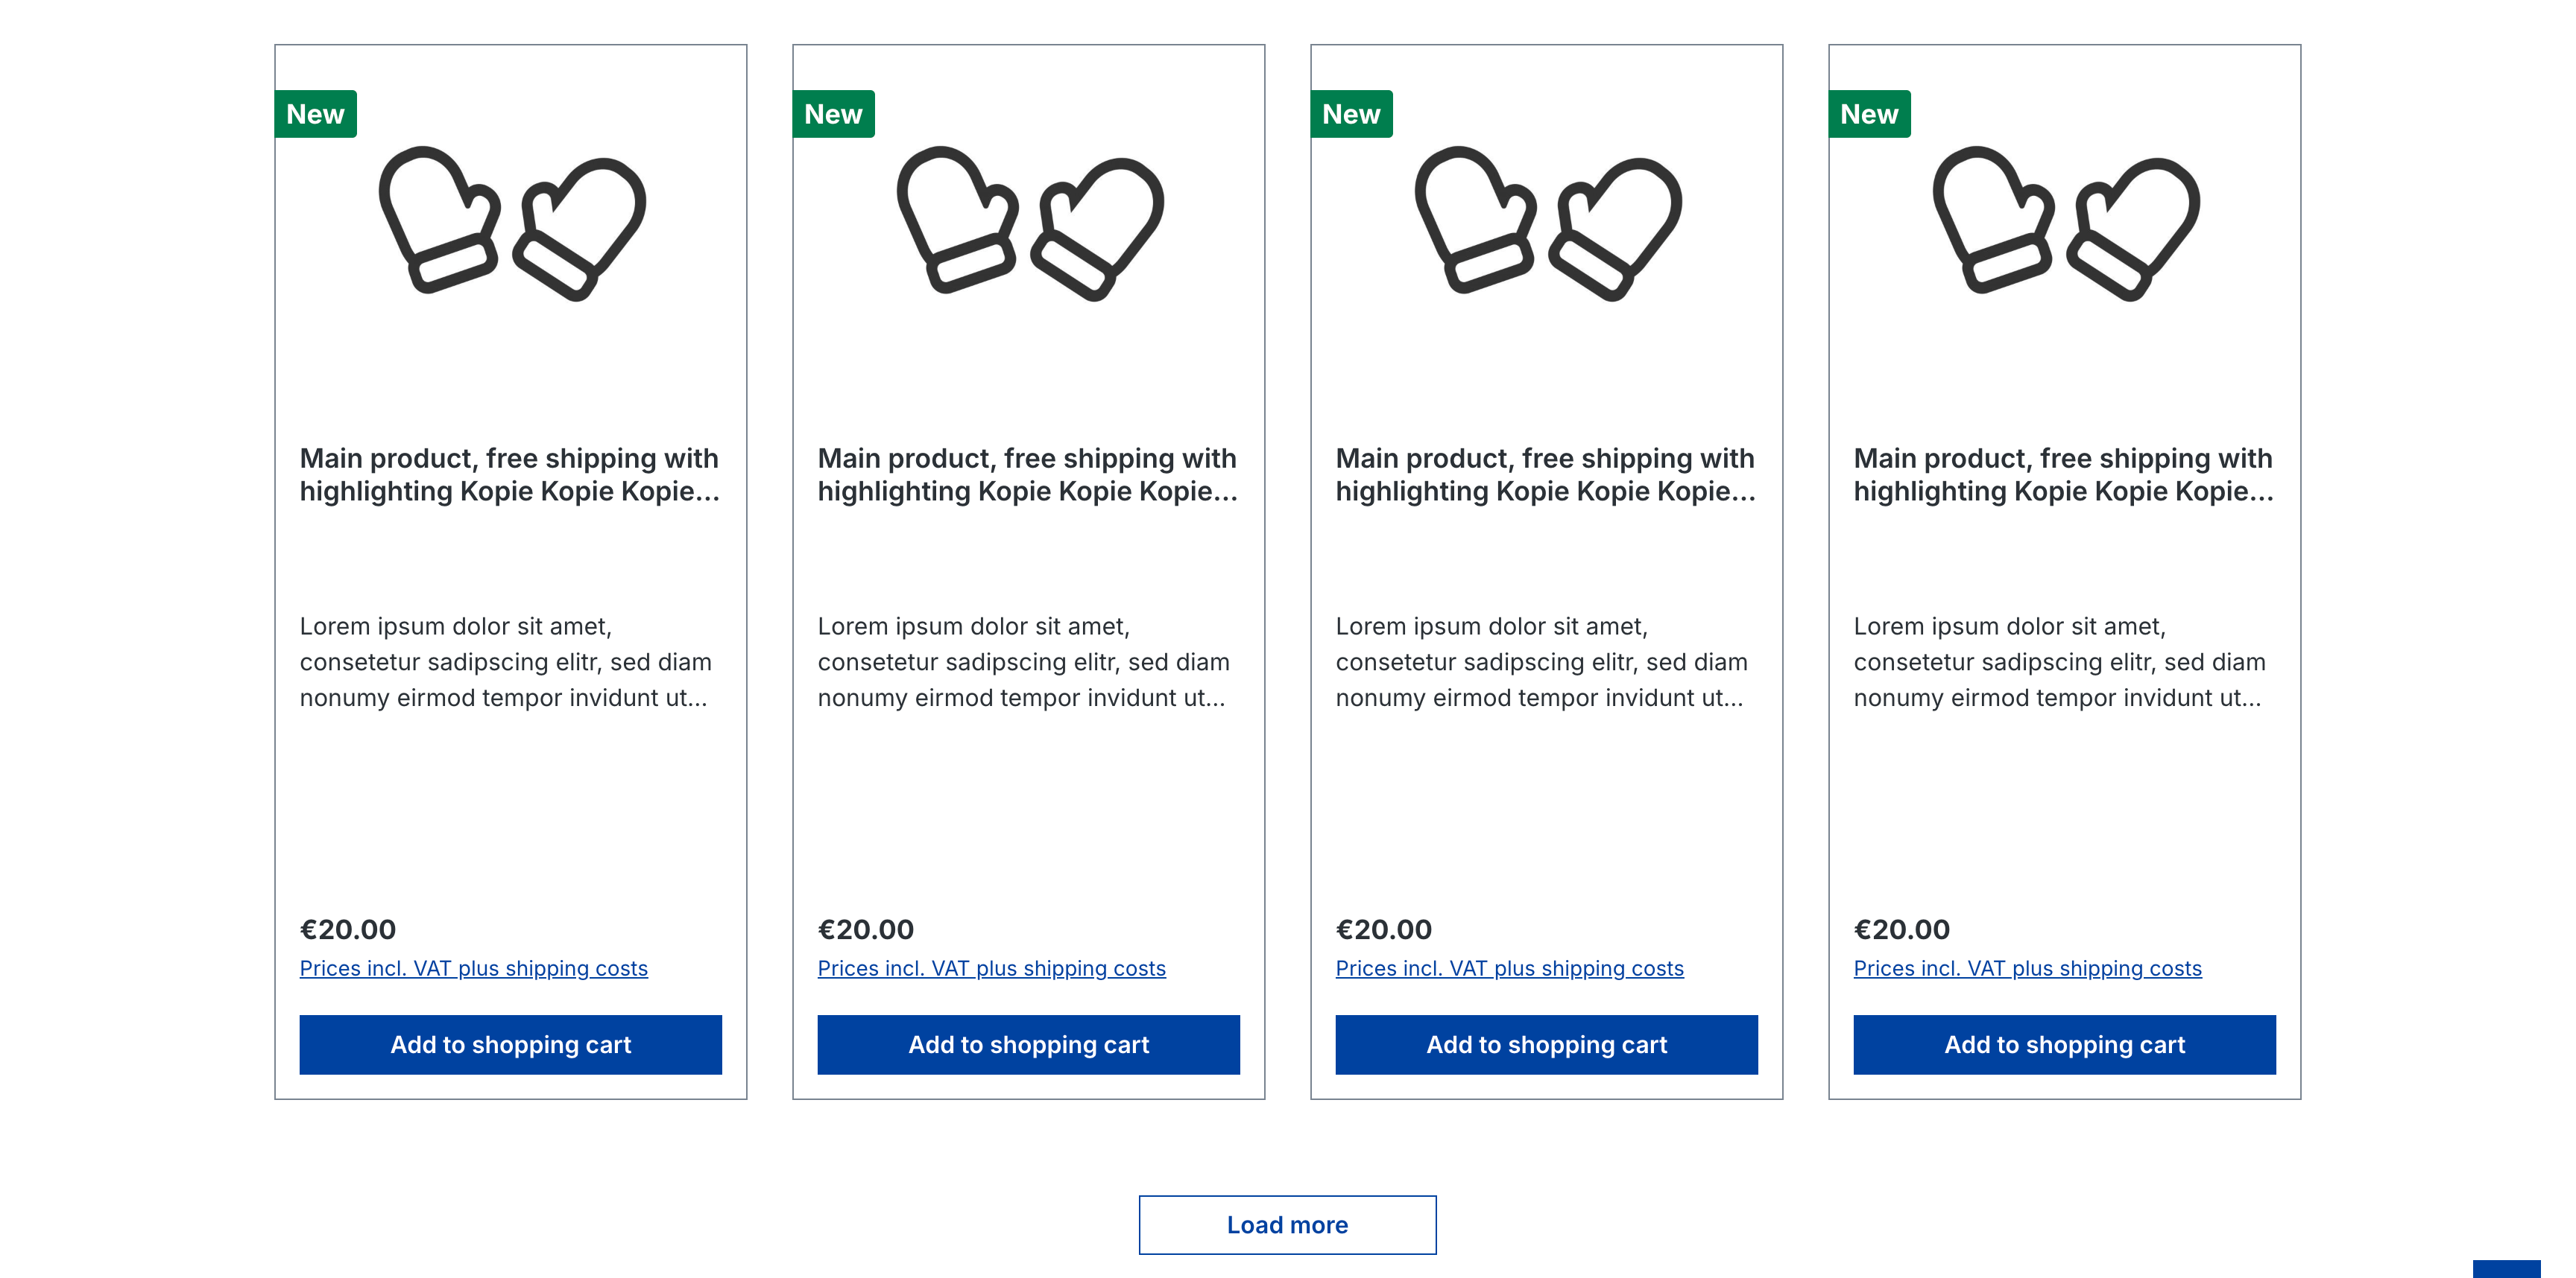Click the New badge on fourth card
This screenshot has width=2576, height=1278.
pos(1869,114)
